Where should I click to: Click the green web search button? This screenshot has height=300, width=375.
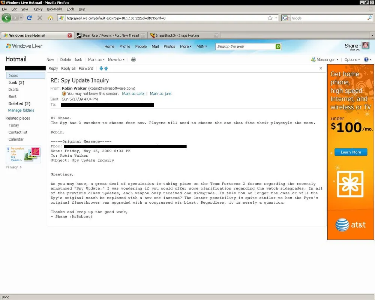(x=278, y=46)
